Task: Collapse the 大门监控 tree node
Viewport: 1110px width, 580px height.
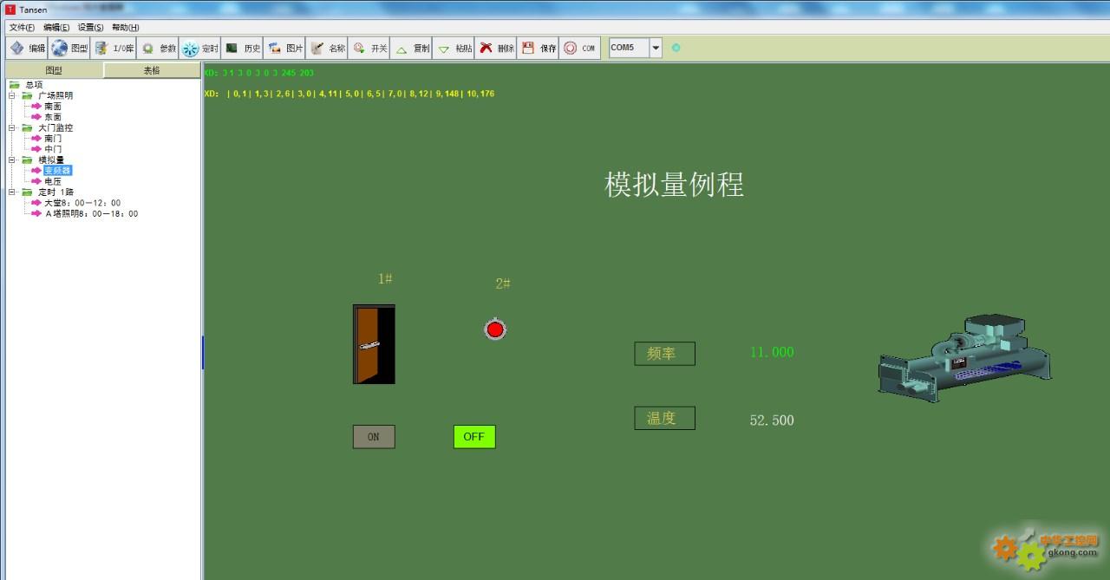Action: pyautogui.click(x=12, y=127)
